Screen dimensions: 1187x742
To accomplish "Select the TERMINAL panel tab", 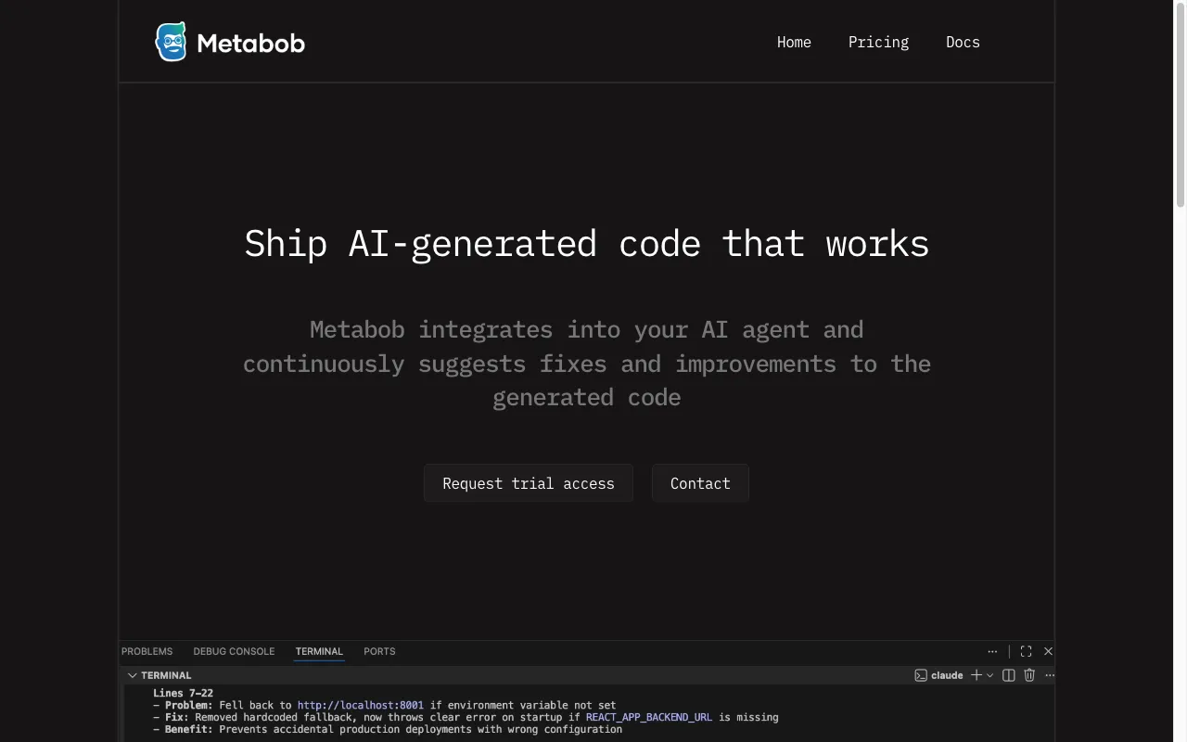I will coord(319,651).
